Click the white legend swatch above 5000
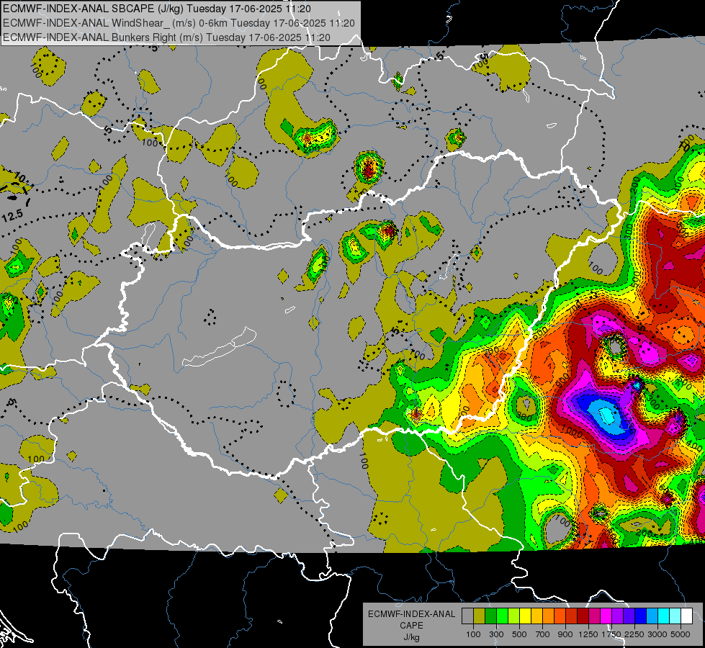705x648 pixels. (x=686, y=616)
